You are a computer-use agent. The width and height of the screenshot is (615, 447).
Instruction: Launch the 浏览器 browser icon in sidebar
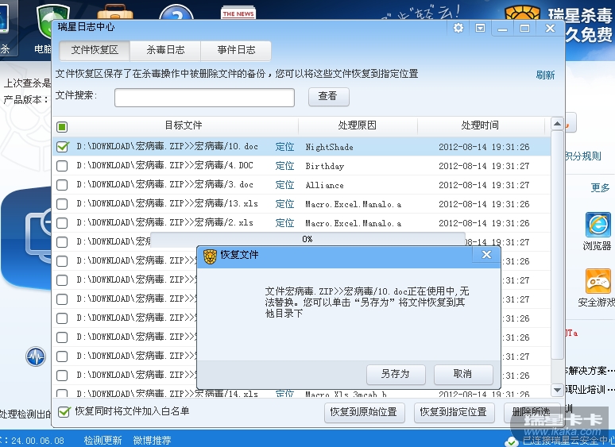pos(598,225)
